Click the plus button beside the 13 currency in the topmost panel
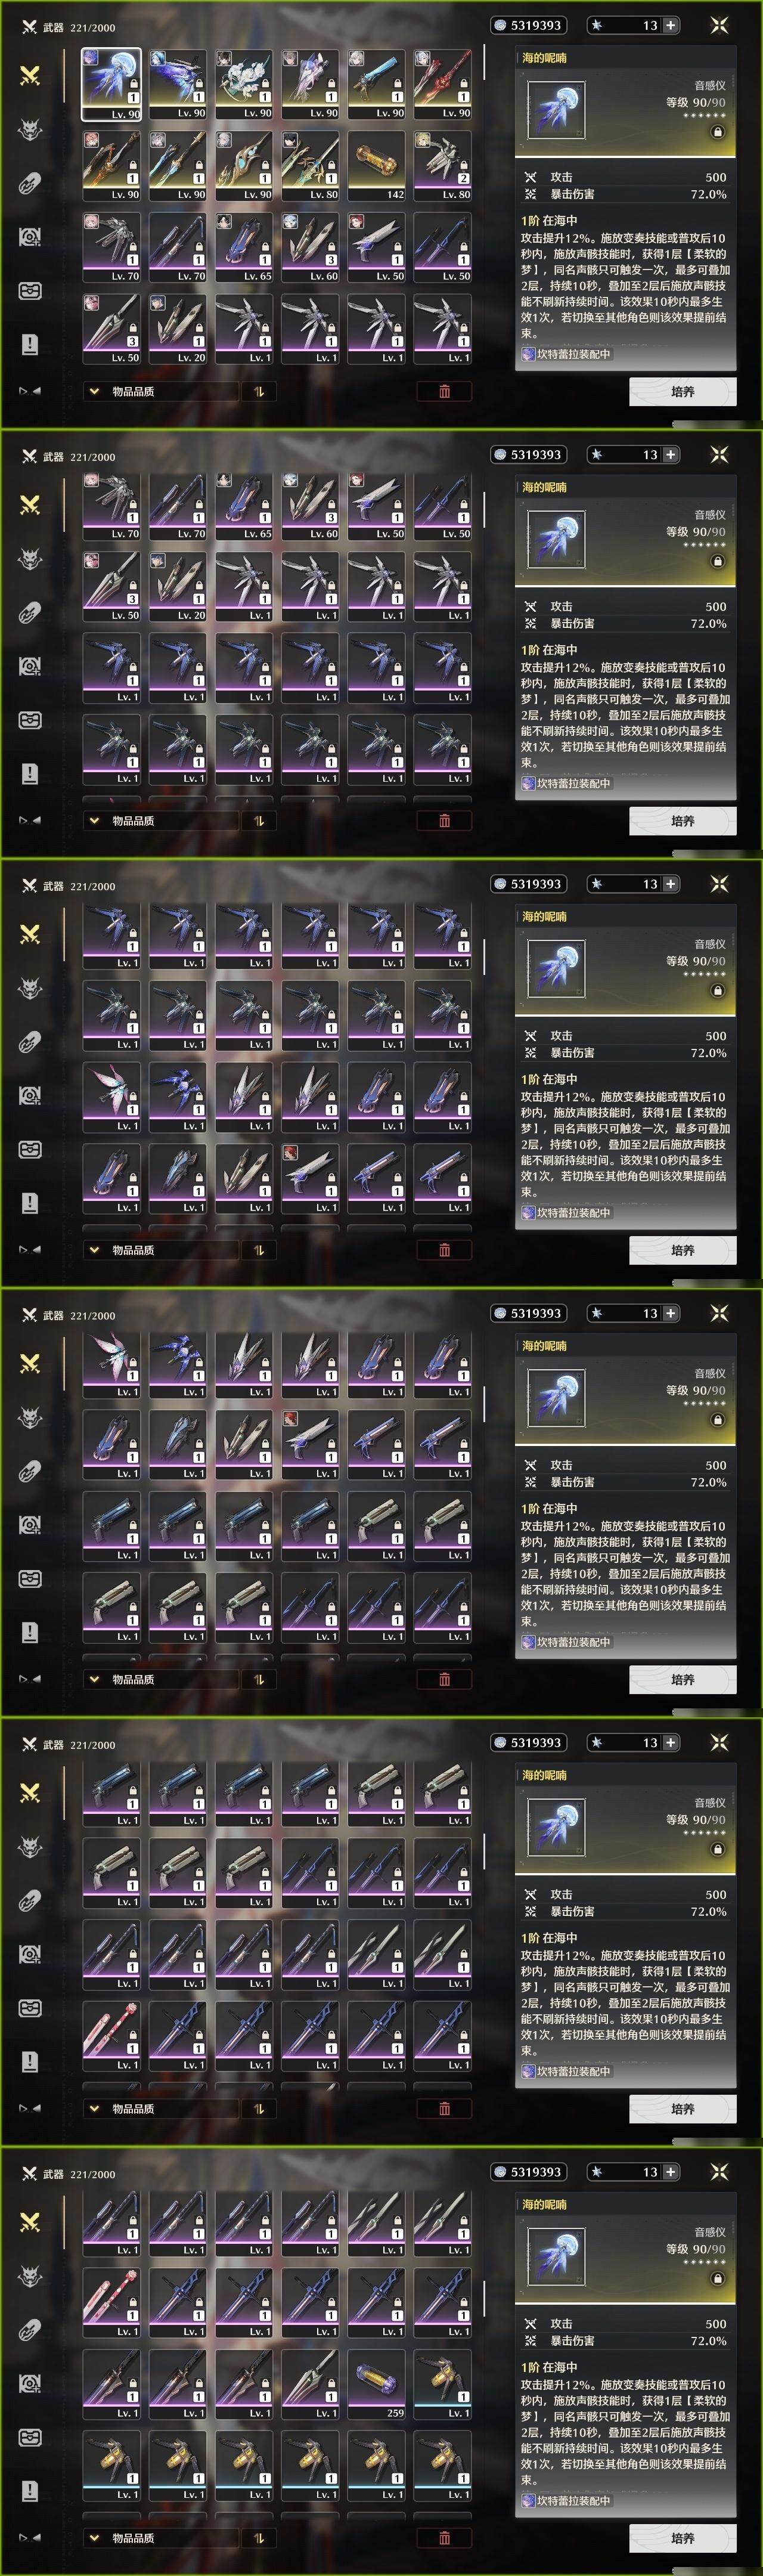 (670, 25)
